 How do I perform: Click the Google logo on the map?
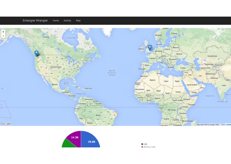coord(6,123)
